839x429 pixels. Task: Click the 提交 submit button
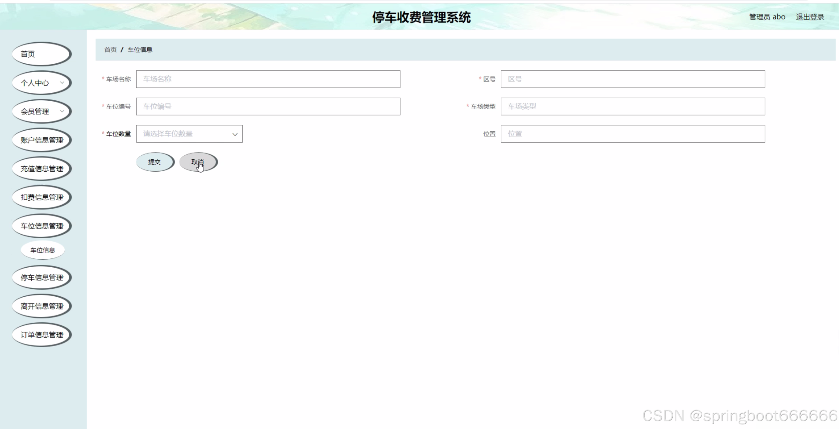coord(154,162)
